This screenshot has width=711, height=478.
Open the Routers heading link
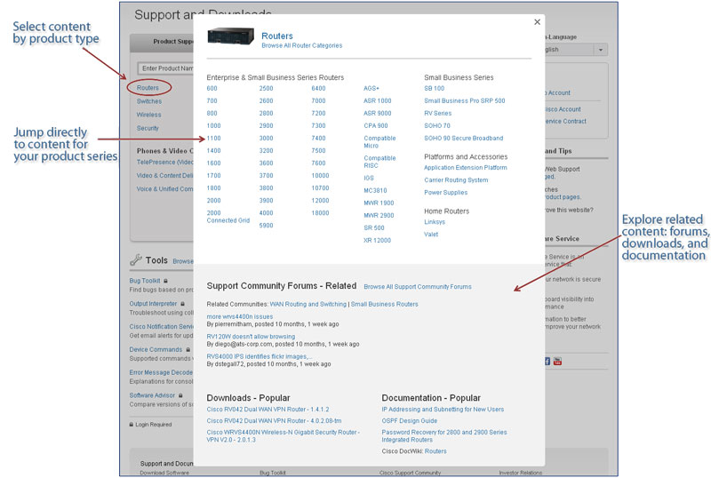coord(277,36)
